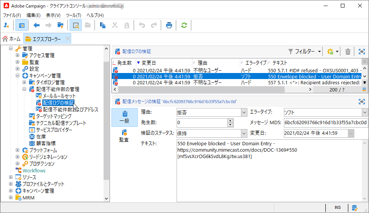Select 顧客指標 in the tree
Viewport: 369px width, 213px height.
pos(46,143)
